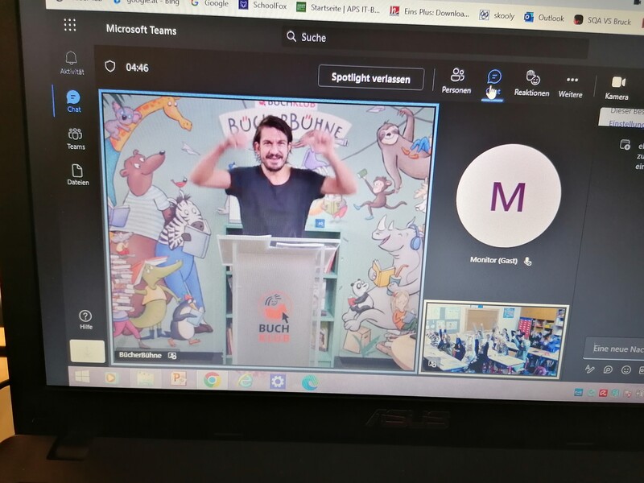Toggle the Kamera in meeting toolbar
The width and height of the screenshot is (644, 483).
coord(617,89)
